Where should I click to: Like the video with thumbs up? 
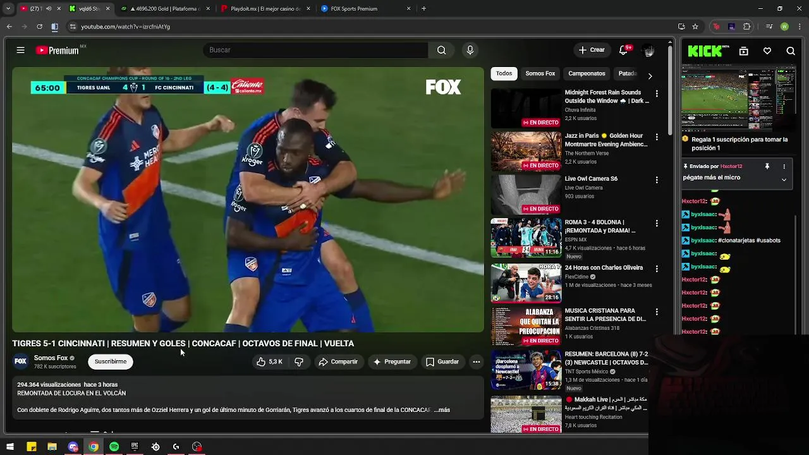269,361
